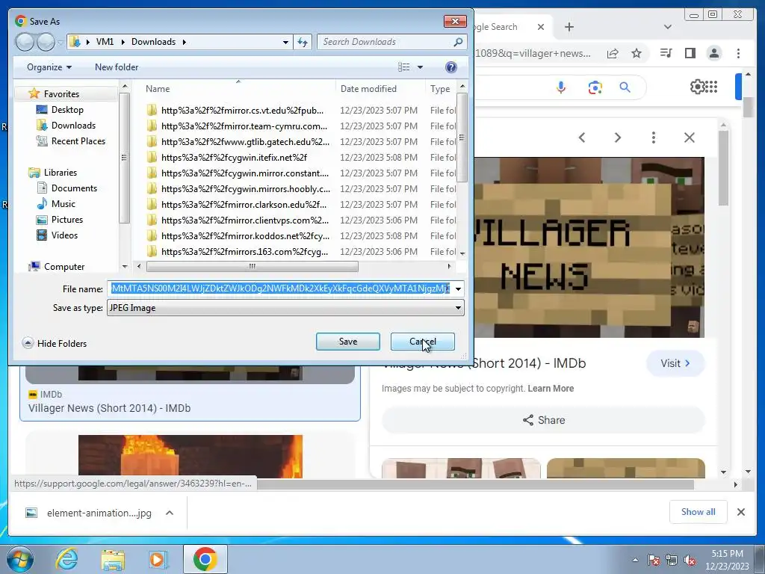Click the refresh icon beside address path
Viewport: 765px width, 574px height.
(x=303, y=42)
